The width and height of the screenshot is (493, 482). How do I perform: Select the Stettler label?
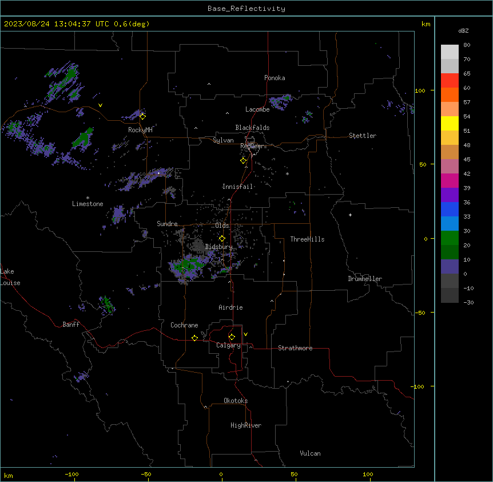pos(363,136)
